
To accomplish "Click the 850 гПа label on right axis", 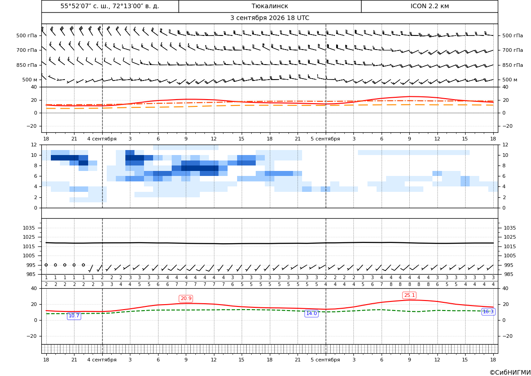I will tap(512, 65).
